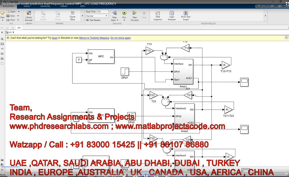Click the Up to Parent arrow above the canvas
Screen dimensions: 289x177
click(x=13, y=28)
